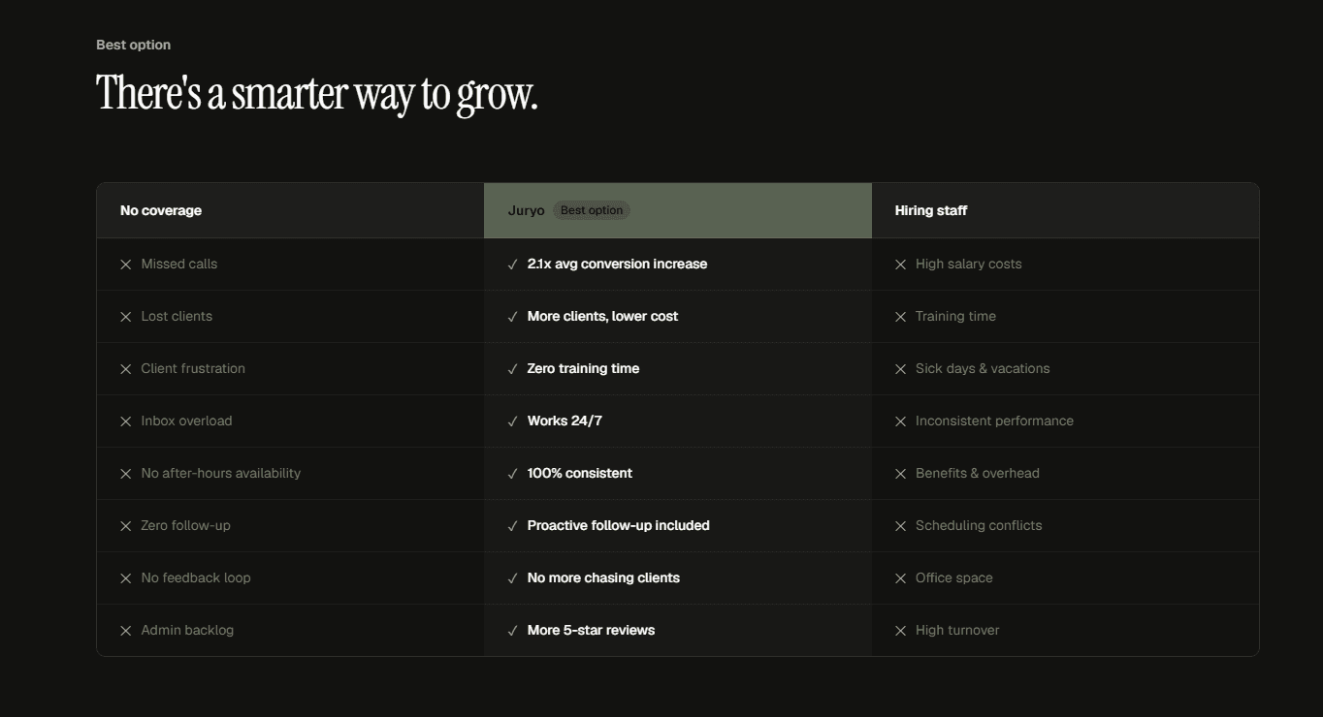Click the Sick days & vacations text
This screenshot has width=1323, height=717.
click(x=983, y=368)
